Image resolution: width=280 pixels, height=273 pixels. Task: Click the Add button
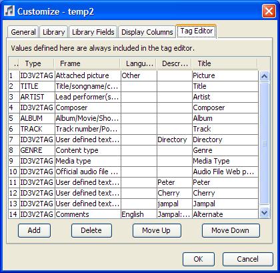(x=34, y=230)
